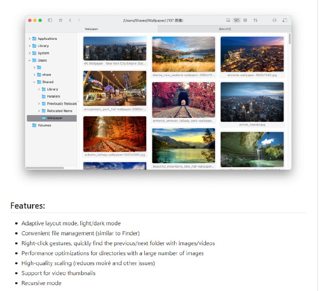319x291 pixels.
Task: Toggle the sidebar panel icon
Action: (50, 20)
